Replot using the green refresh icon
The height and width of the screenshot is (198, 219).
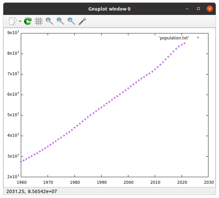[x=28, y=21]
